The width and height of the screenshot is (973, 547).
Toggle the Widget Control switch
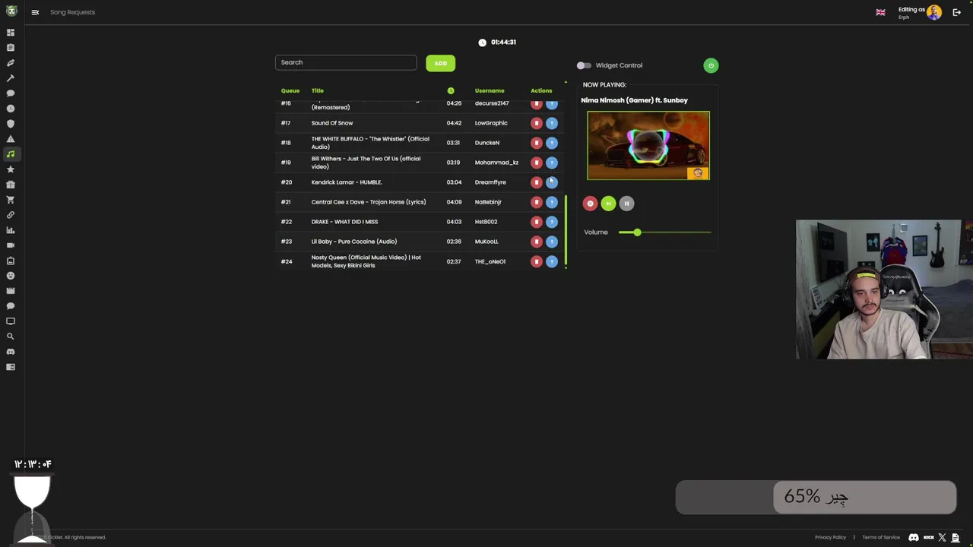tap(584, 65)
